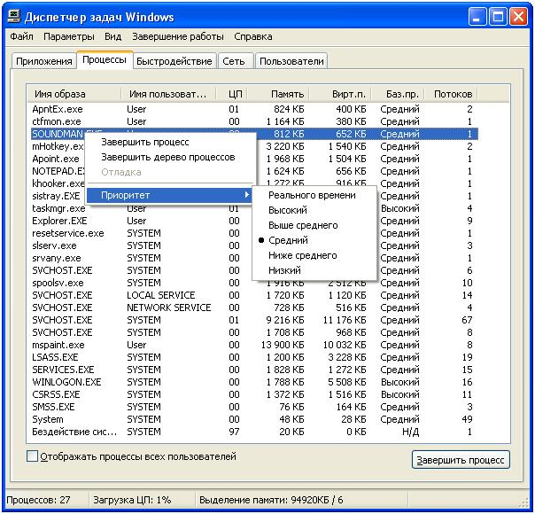The width and height of the screenshot is (535, 514).
Task: Click the window resize grip corner
Action: click(523, 502)
